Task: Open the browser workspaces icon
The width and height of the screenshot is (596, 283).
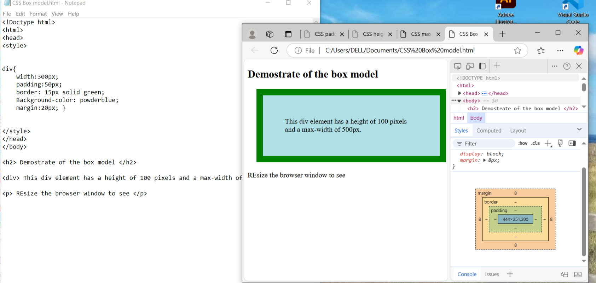Action: [x=270, y=34]
